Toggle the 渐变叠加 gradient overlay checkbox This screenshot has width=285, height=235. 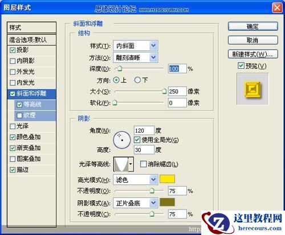[x=13, y=148]
